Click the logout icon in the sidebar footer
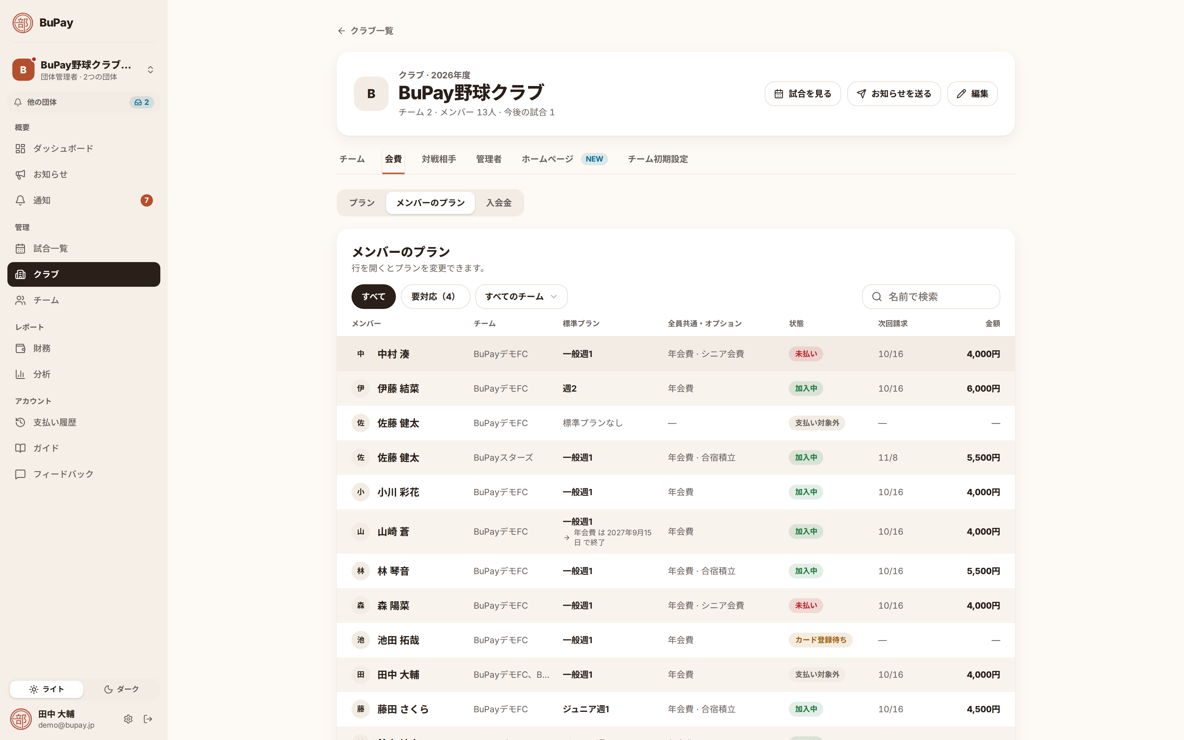The image size is (1184, 740). pyautogui.click(x=148, y=718)
